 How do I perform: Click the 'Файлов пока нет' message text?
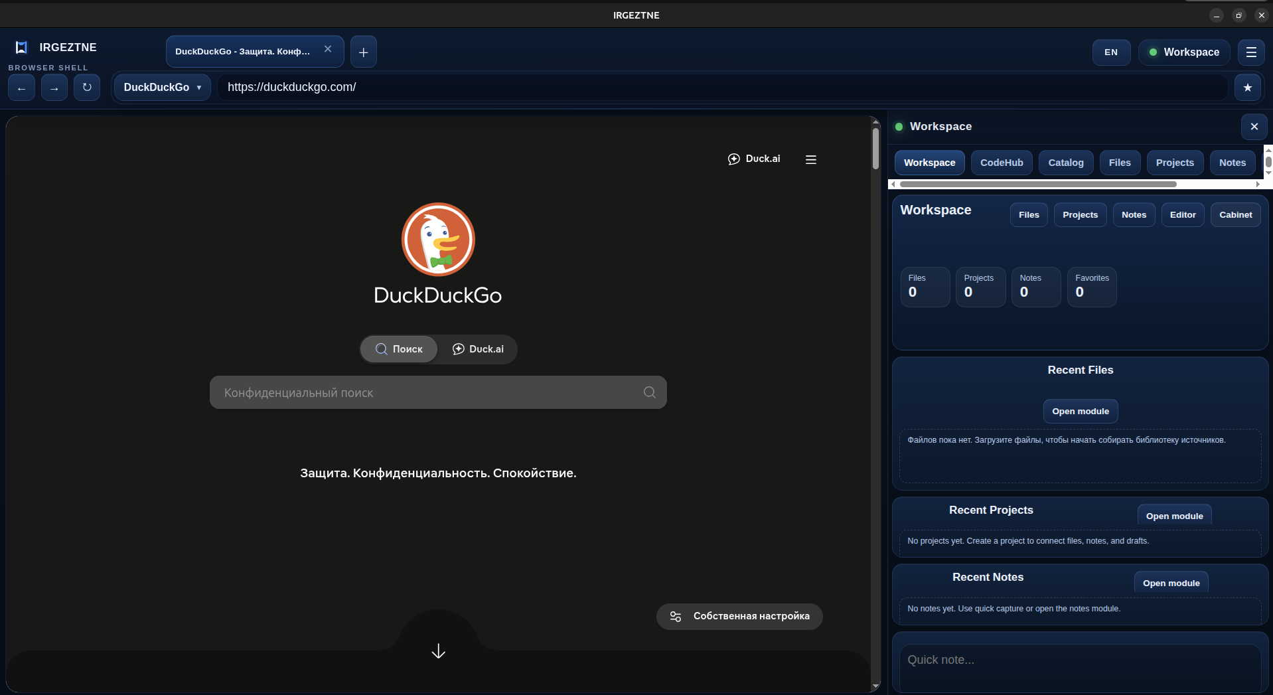click(1066, 440)
